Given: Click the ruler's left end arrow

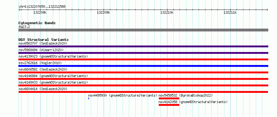Looking at the screenshot, I should pyautogui.click(x=19, y=10).
